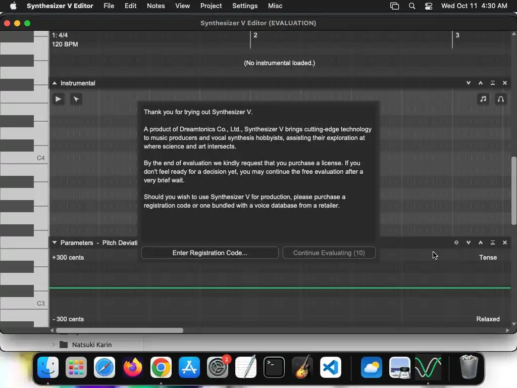517x388 pixels.
Task: Click the measure 3 marker on the timeline
Action: (x=457, y=35)
